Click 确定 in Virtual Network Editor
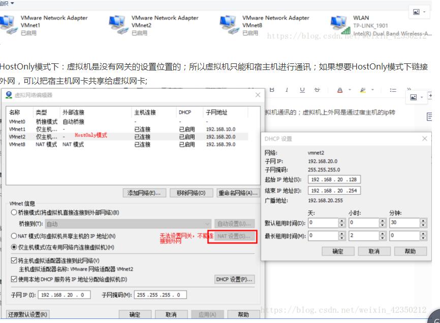The image size is (440, 323). (135, 314)
